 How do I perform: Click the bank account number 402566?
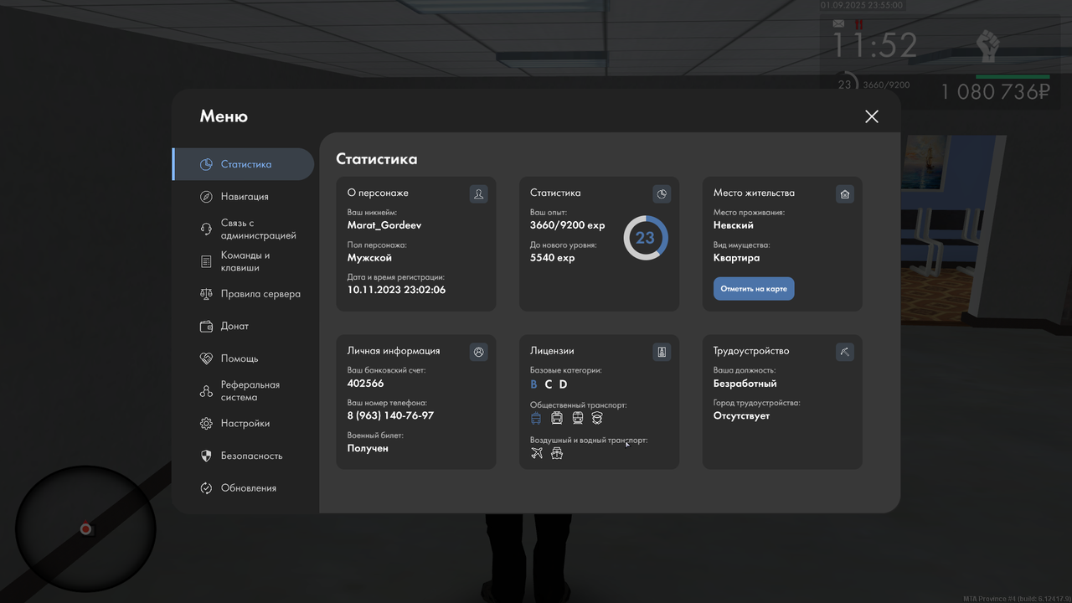click(x=365, y=384)
